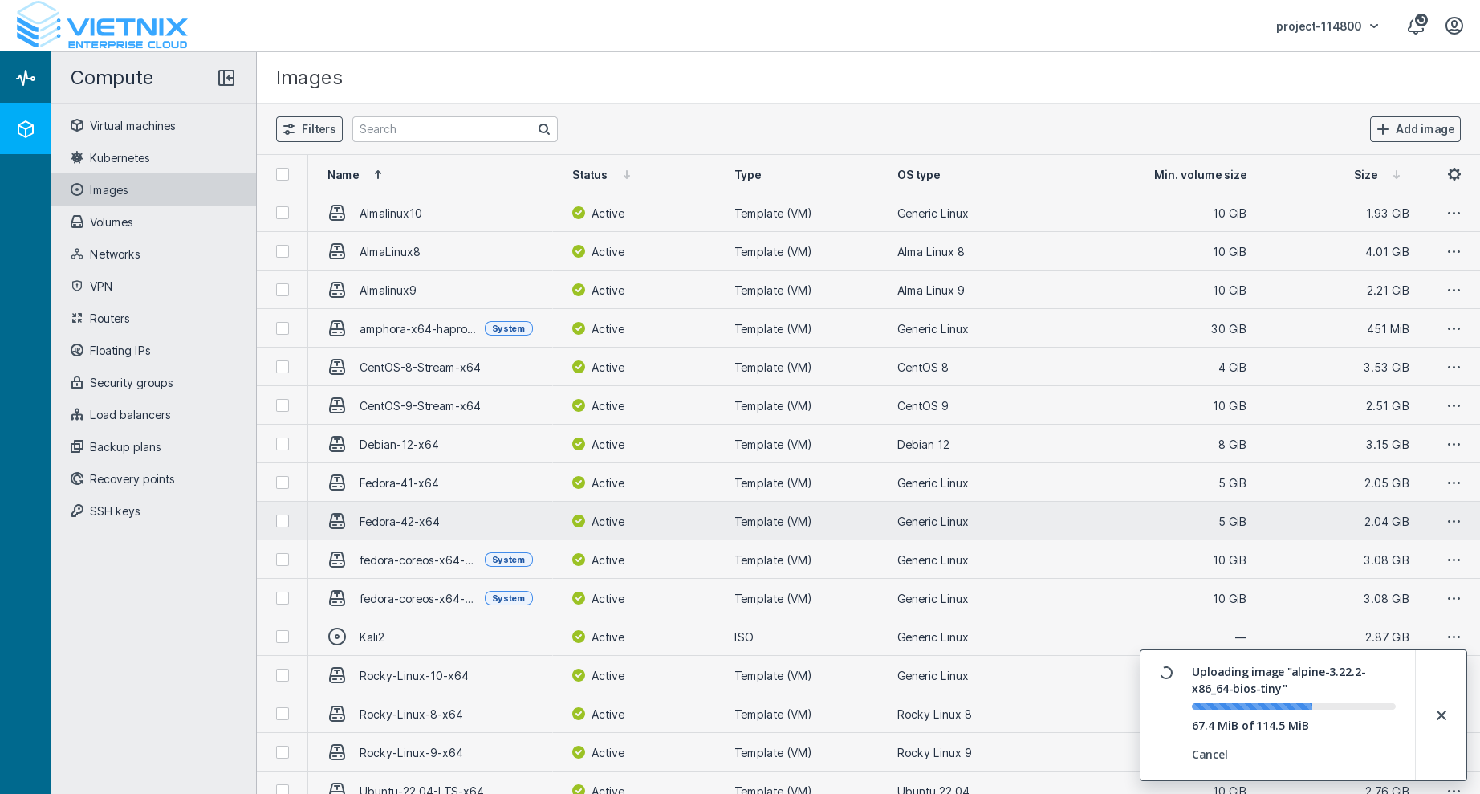The width and height of the screenshot is (1480, 794).
Task: Select the Kubernetes sidebar icon
Action: 77,158
